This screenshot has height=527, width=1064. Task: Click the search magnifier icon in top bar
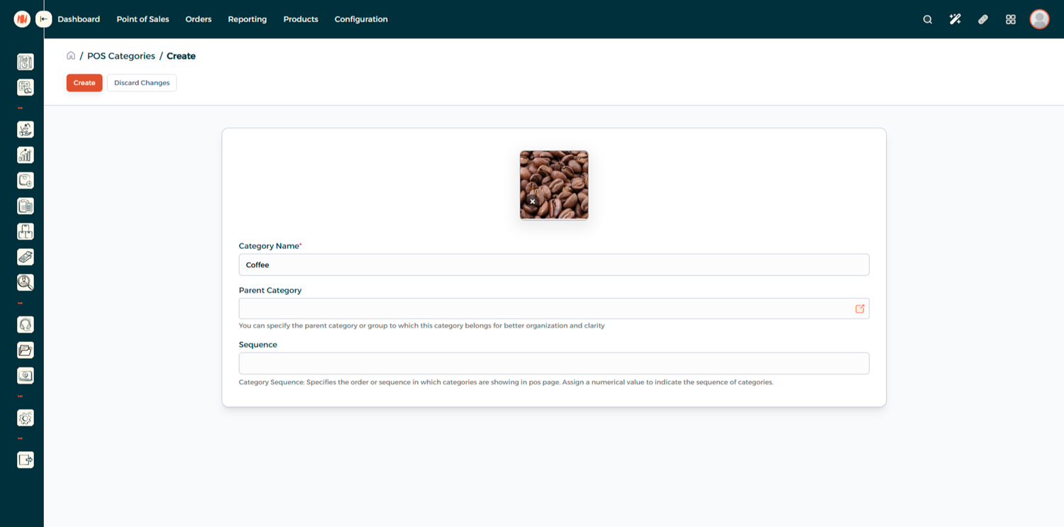[x=927, y=20]
